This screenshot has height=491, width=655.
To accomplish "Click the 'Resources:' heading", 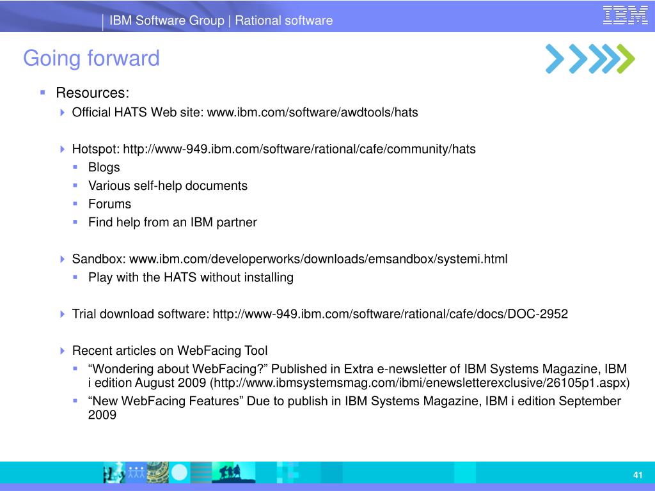I will click(93, 93).
